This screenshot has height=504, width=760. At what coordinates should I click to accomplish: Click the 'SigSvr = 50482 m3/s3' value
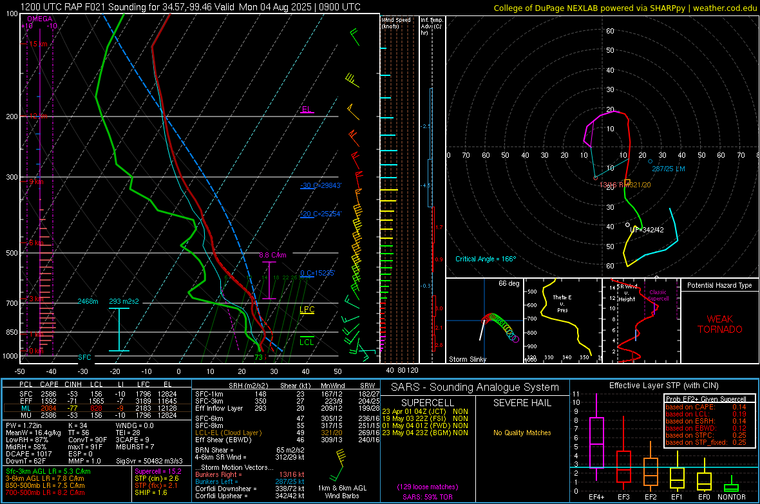[x=149, y=461]
